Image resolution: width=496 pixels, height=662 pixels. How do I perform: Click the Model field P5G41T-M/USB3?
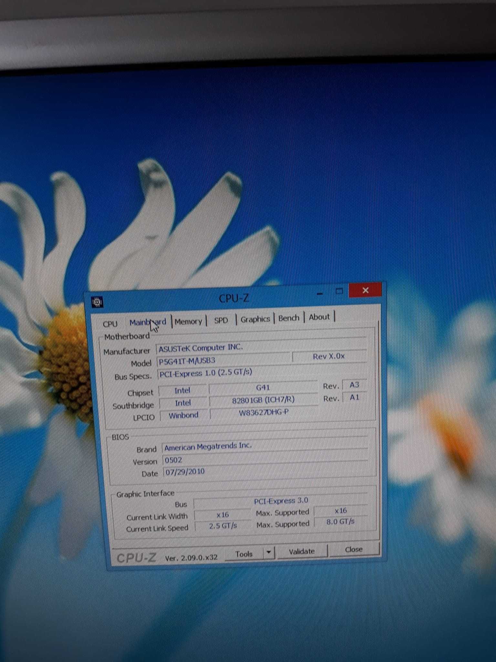223,359
